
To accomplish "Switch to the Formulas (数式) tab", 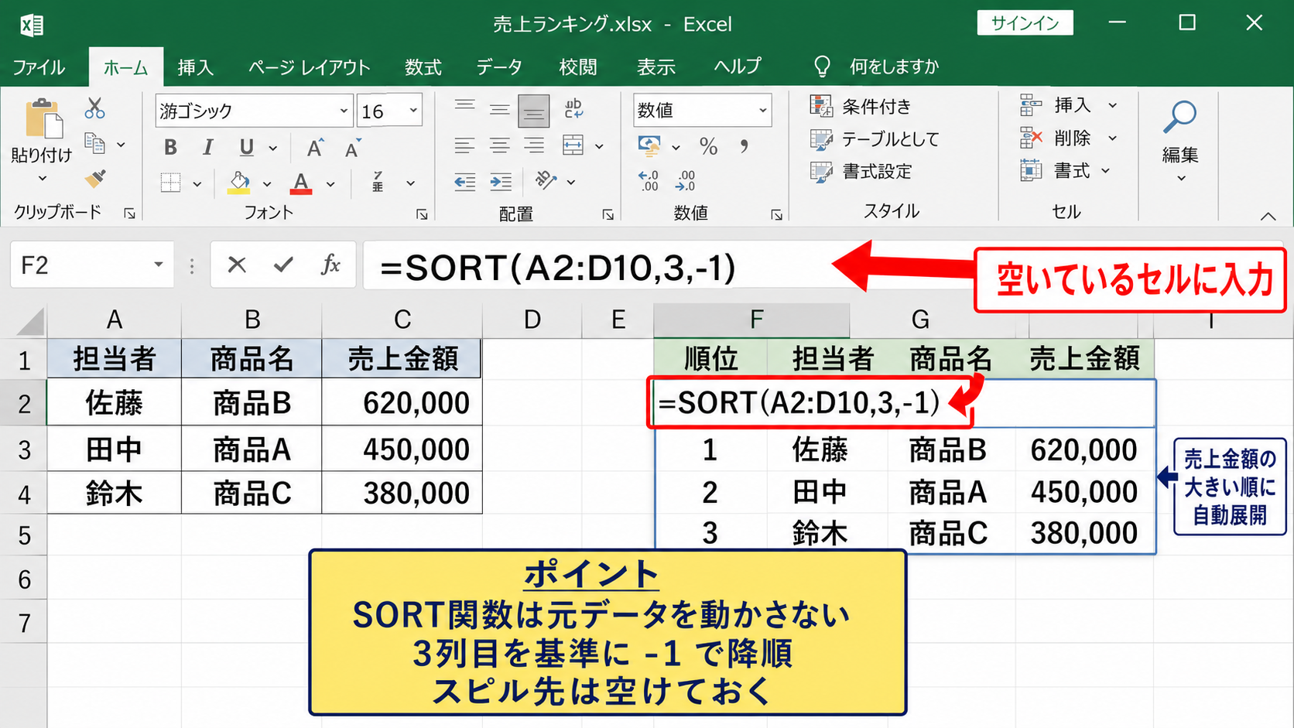I will [x=423, y=67].
